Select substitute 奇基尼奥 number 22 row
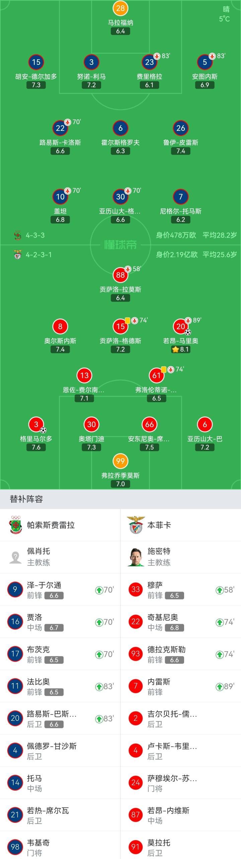241x859 pixels. point(181,622)
